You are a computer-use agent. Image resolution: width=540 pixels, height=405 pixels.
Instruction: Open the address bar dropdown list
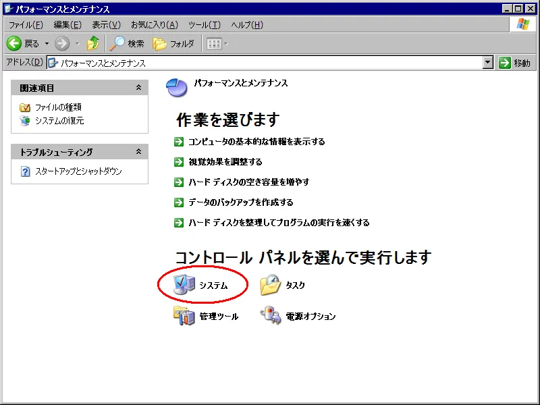489,63
